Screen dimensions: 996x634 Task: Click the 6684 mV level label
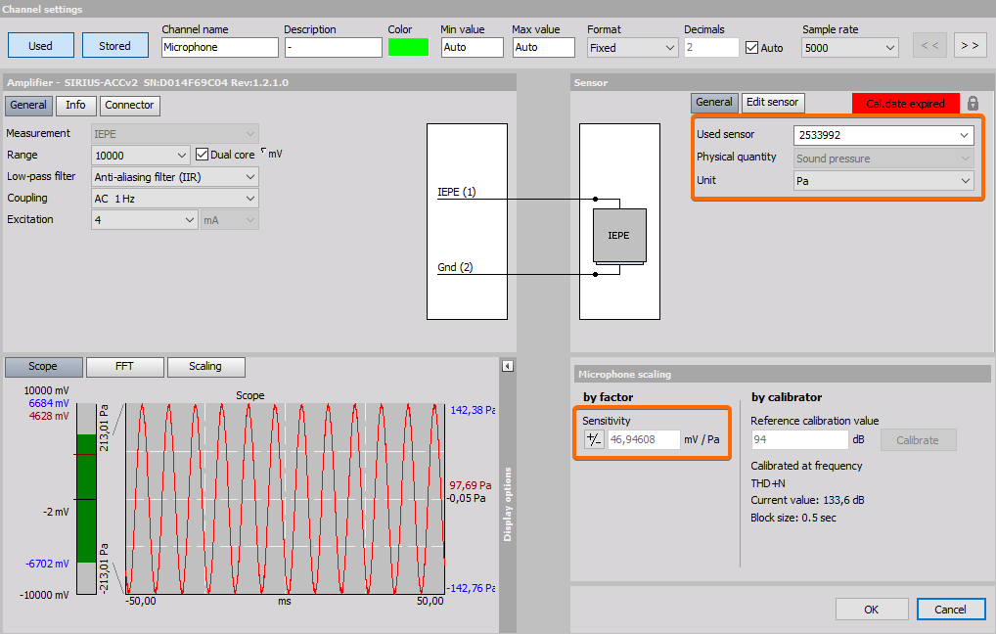[x=49, y=403]
